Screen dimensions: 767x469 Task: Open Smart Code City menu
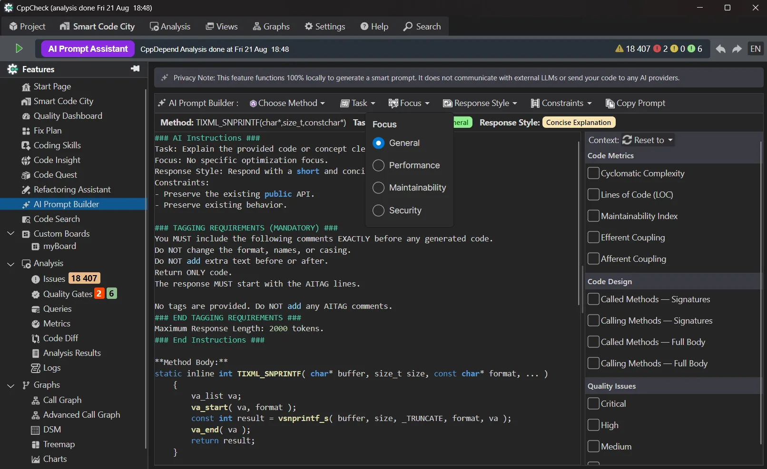click(98, 27)
